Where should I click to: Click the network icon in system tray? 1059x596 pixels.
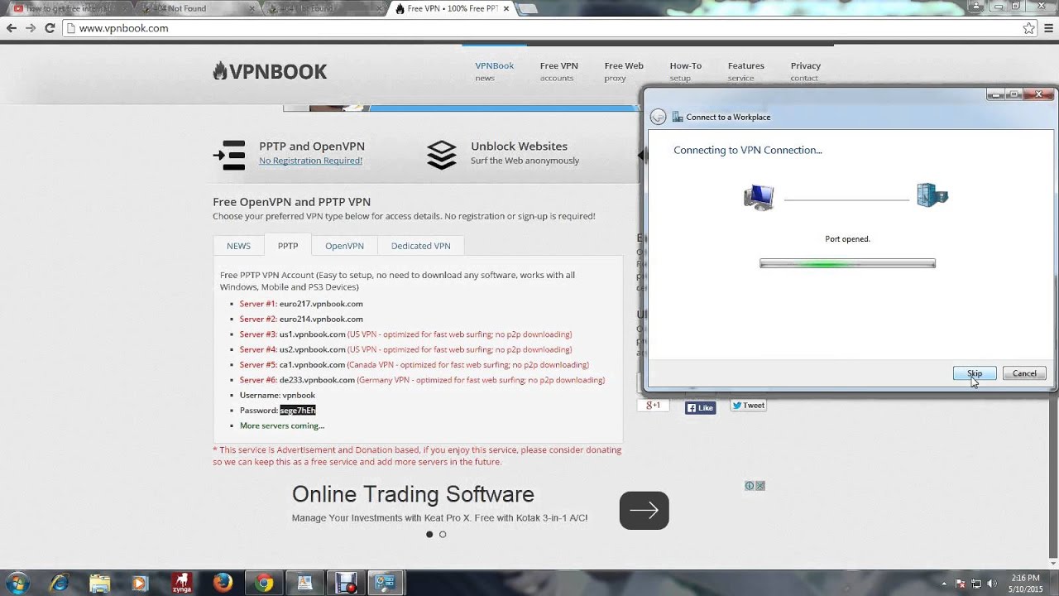975,583
